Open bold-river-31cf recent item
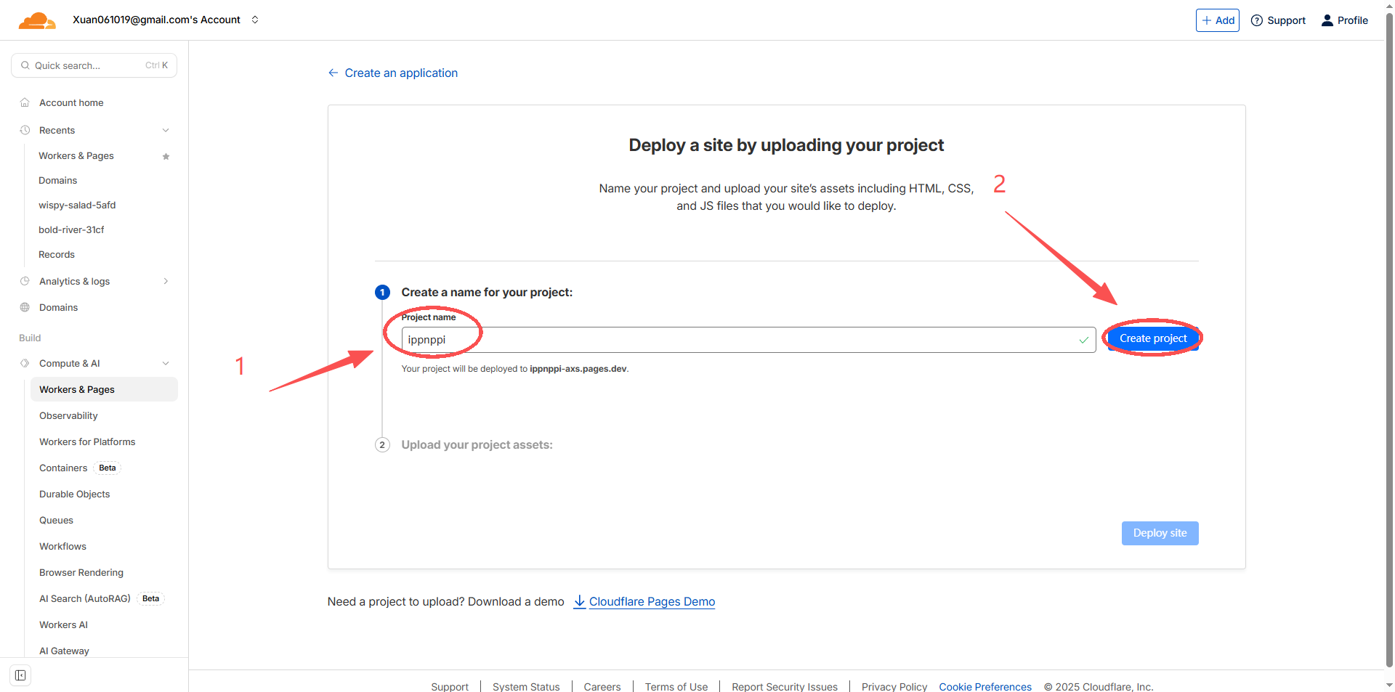 click(71, 229)
